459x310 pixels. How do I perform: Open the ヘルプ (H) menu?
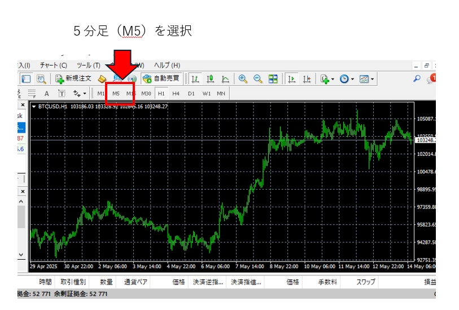click(167, 66)
